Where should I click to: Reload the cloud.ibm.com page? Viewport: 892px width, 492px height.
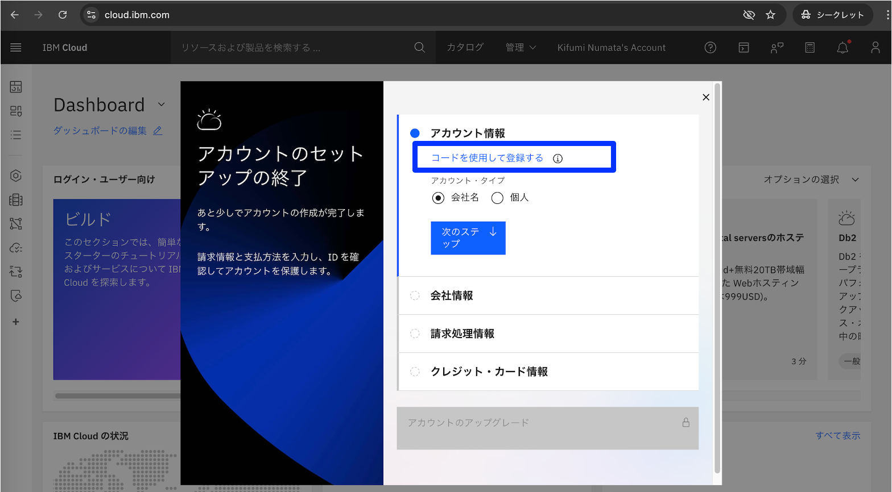coord(63,15)
